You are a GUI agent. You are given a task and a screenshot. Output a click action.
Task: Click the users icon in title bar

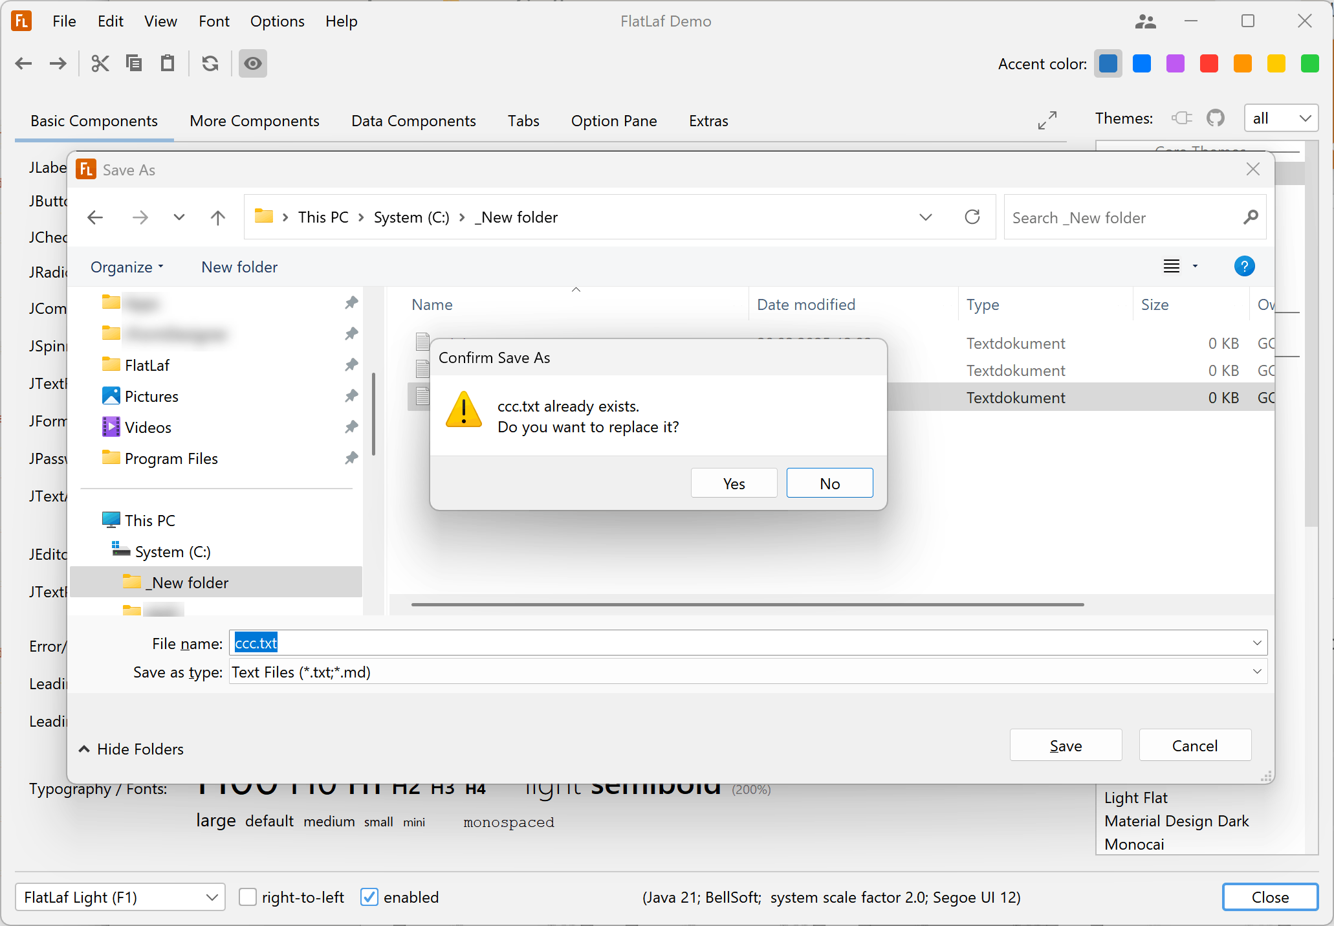pos(1145,21)
